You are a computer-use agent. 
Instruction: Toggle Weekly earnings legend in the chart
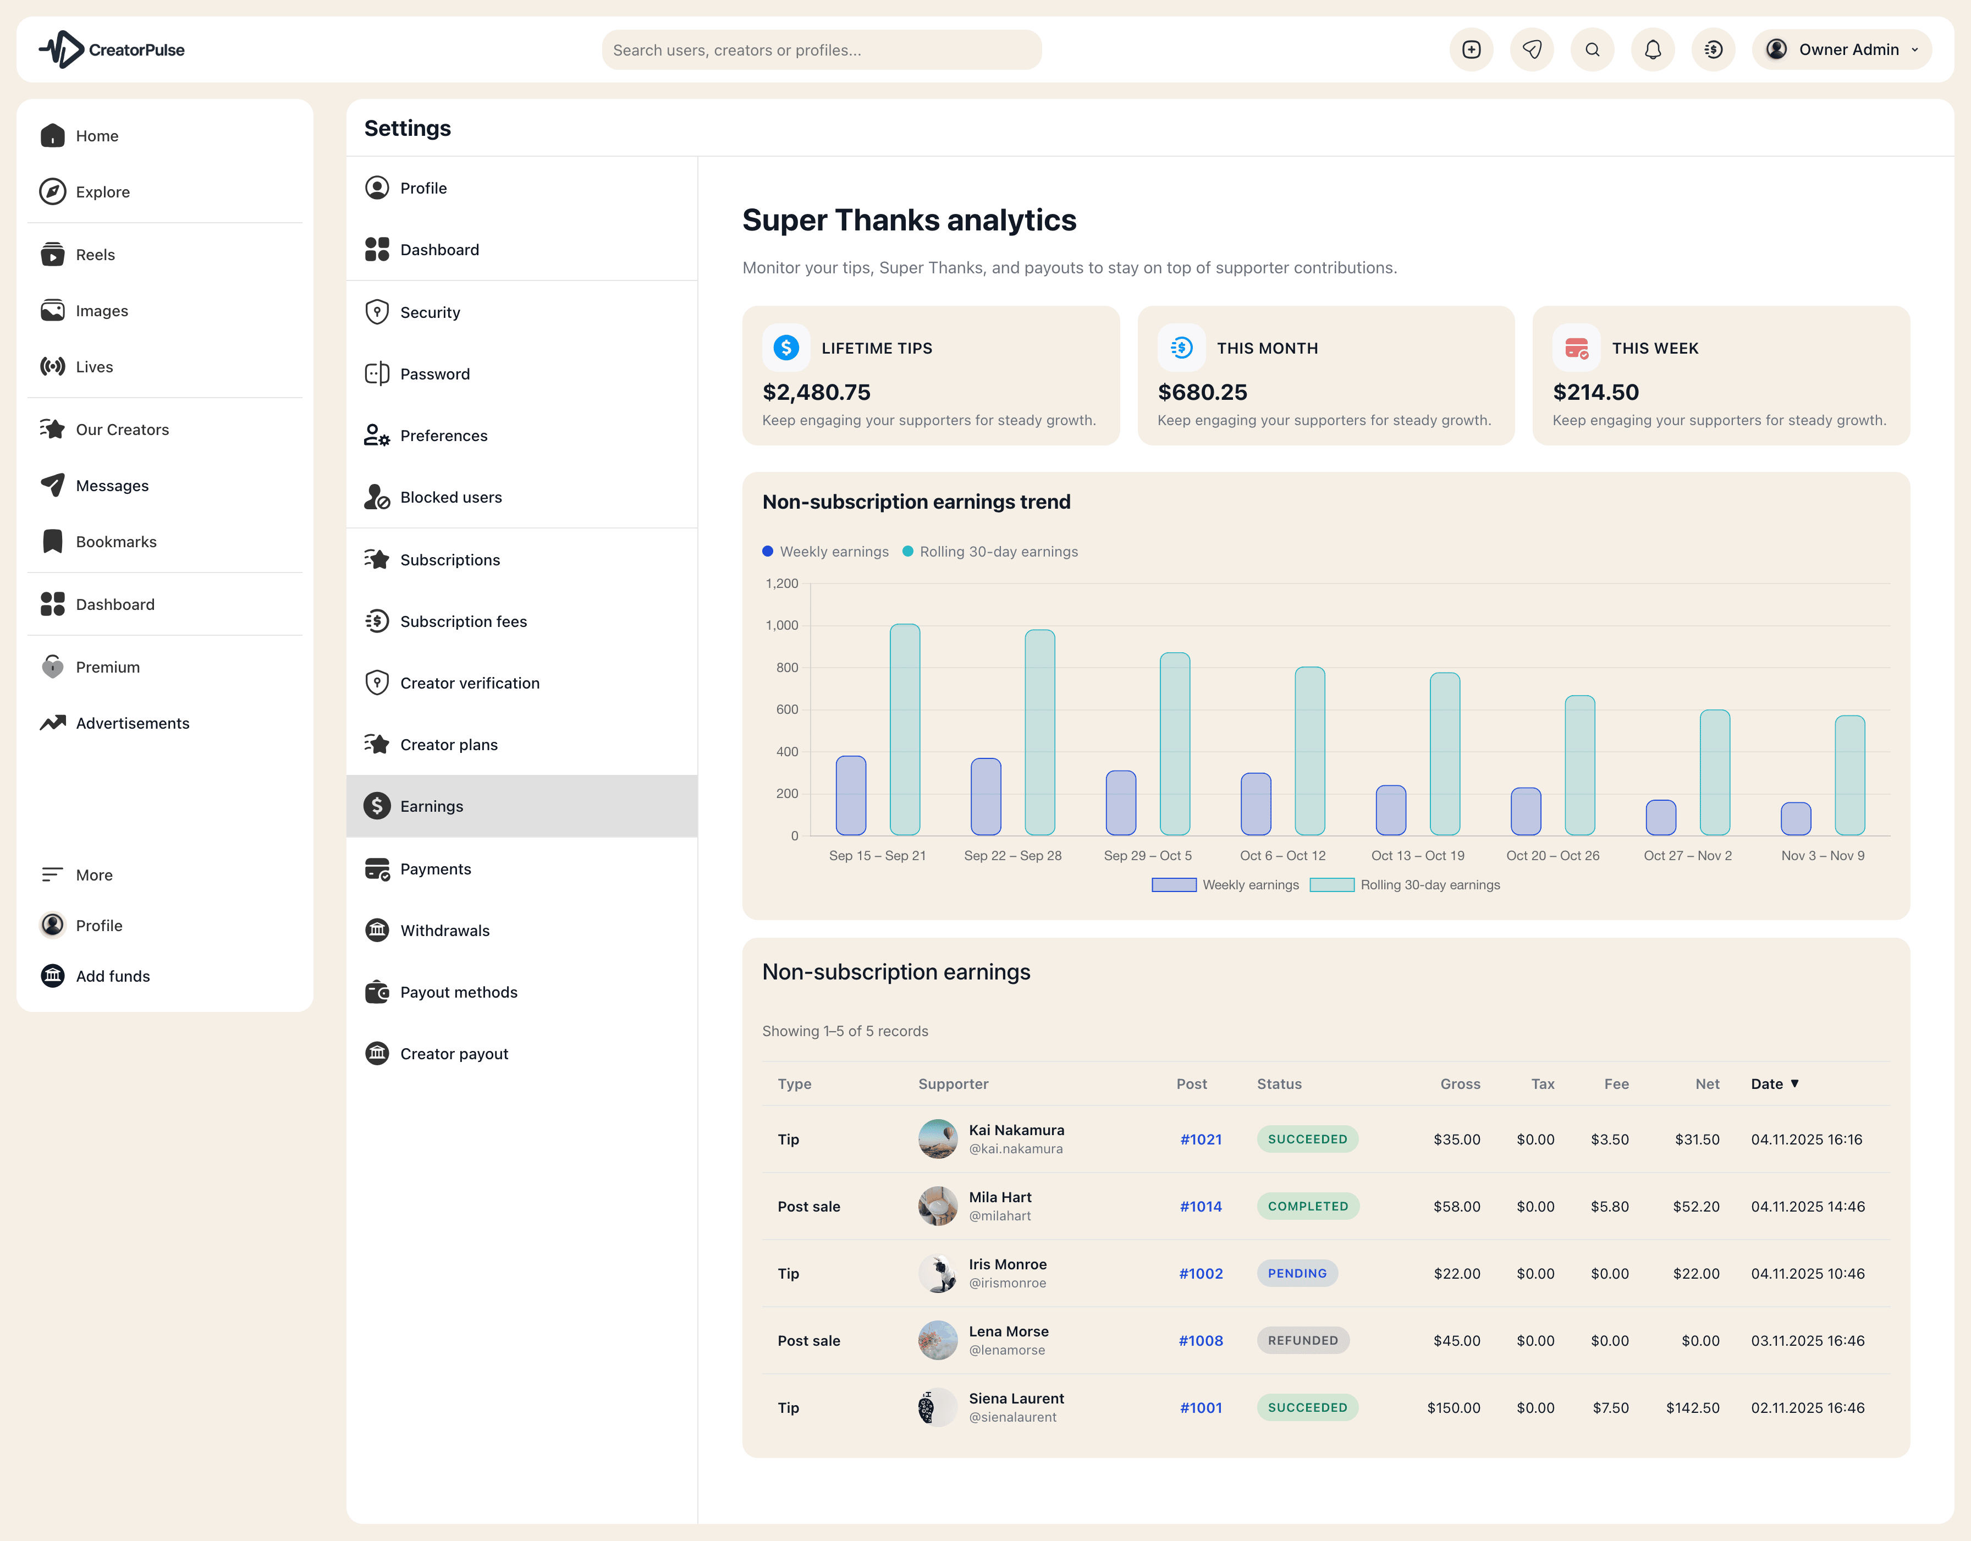coord(1225,885)
